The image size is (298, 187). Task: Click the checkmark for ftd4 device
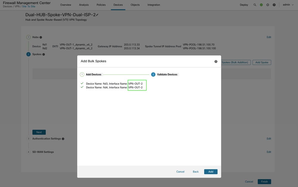(x=82, y=87)
